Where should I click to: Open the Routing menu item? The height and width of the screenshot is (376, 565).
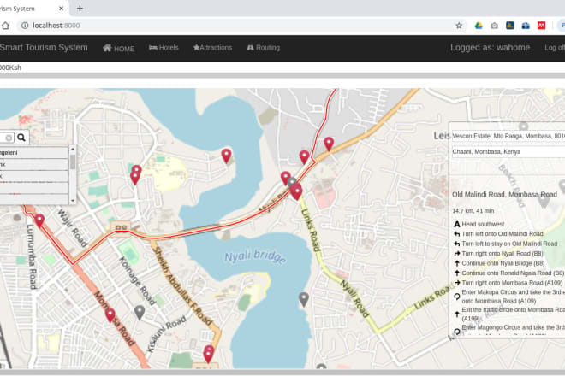pos(264,48)
